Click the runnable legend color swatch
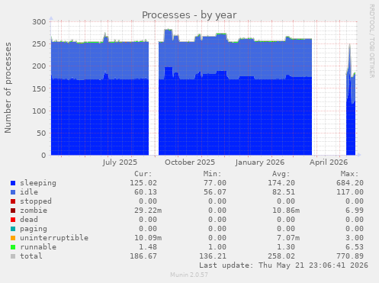 (13, 247)
